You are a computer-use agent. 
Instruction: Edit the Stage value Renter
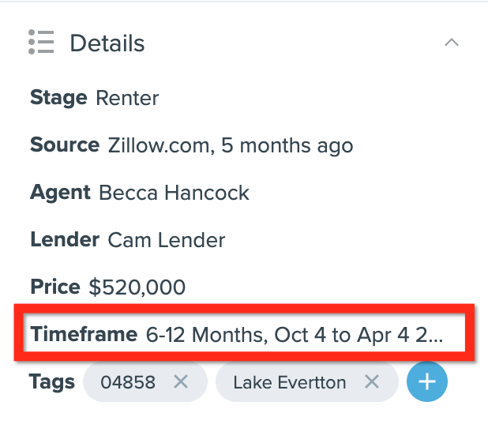[x=127, y=99]
